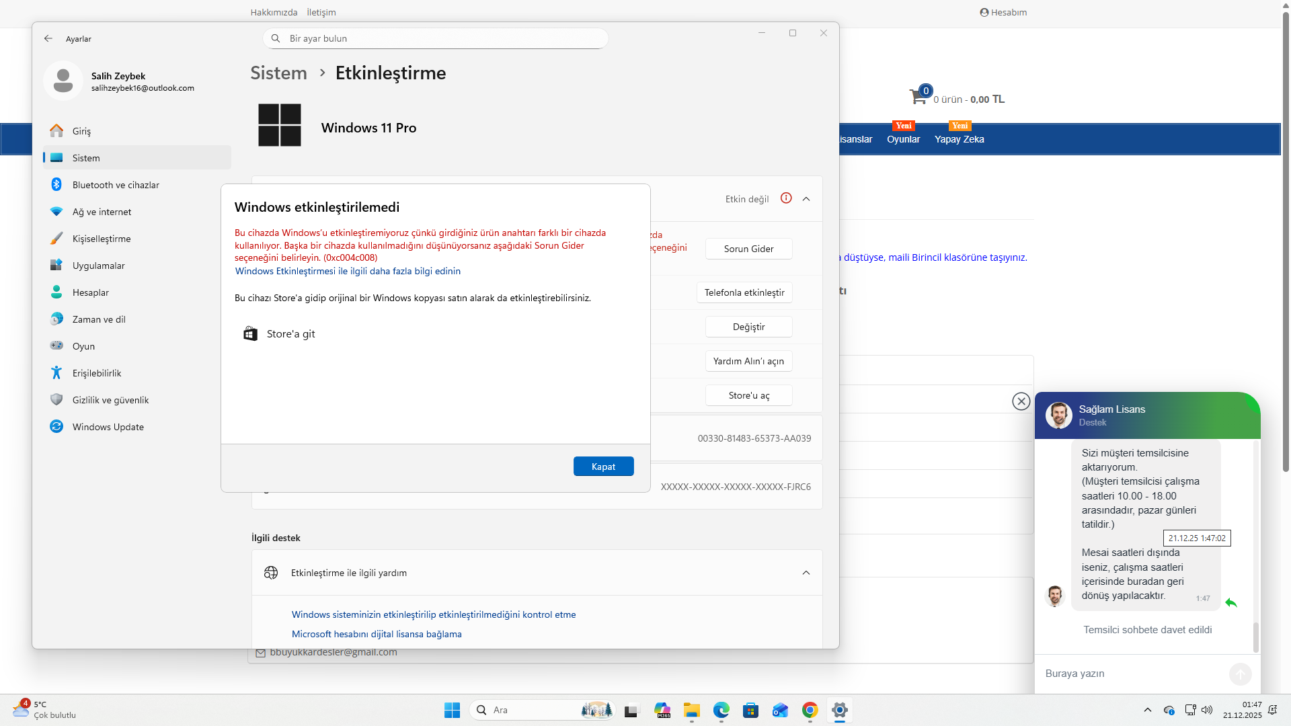This screenshot has width=1291, height=726.
Task: Click the bbuyukkardesler@gmail.com email text
Action: pos(334,652)
